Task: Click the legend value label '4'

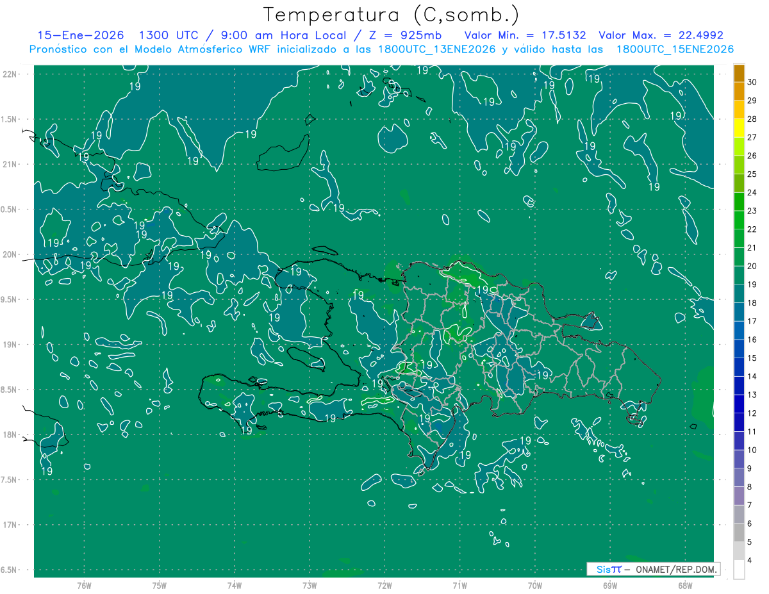Action: pyautogui.click(x=750, y=561)
